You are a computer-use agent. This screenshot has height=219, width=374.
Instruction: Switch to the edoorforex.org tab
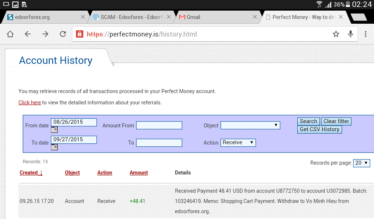click(x=44, y=17)
